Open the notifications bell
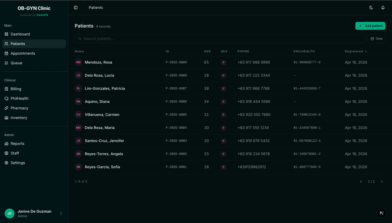This screenshot has height=223, width=392. click(383, 8)
